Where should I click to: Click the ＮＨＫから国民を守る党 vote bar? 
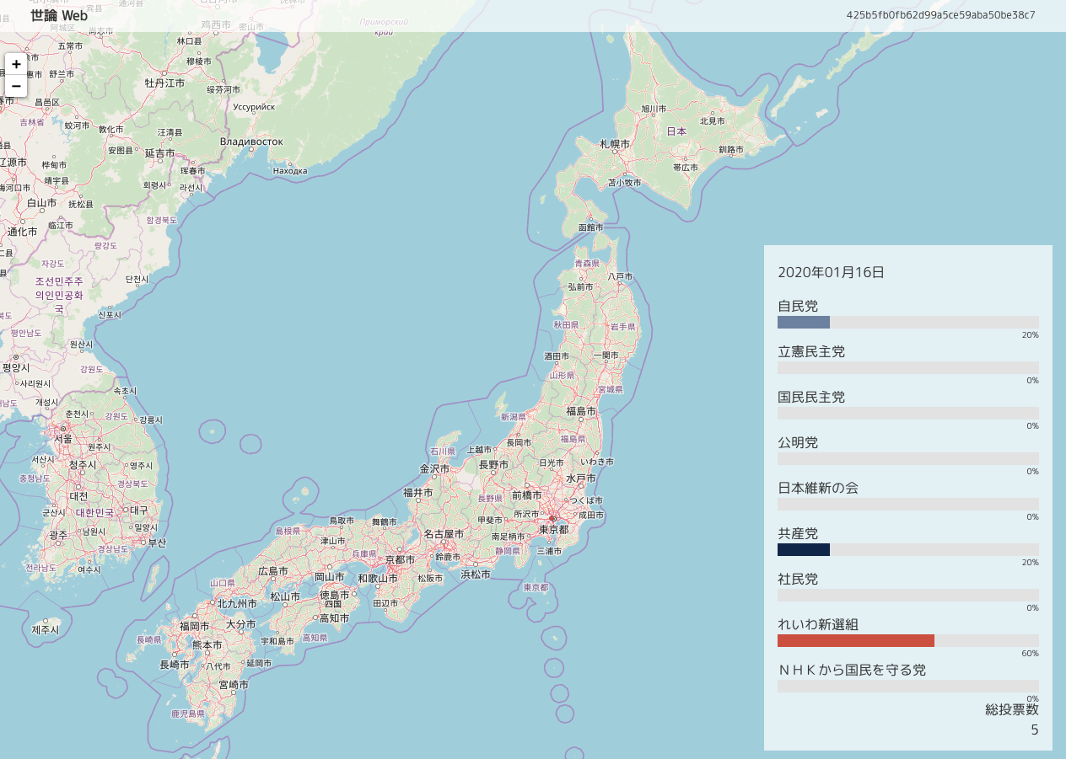[908, 686]
